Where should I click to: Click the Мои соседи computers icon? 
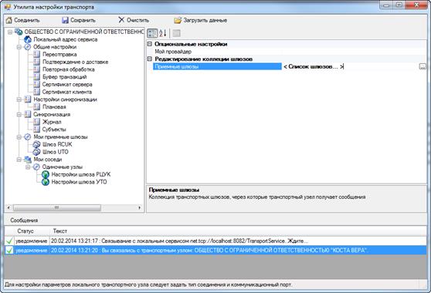point(28,160)
